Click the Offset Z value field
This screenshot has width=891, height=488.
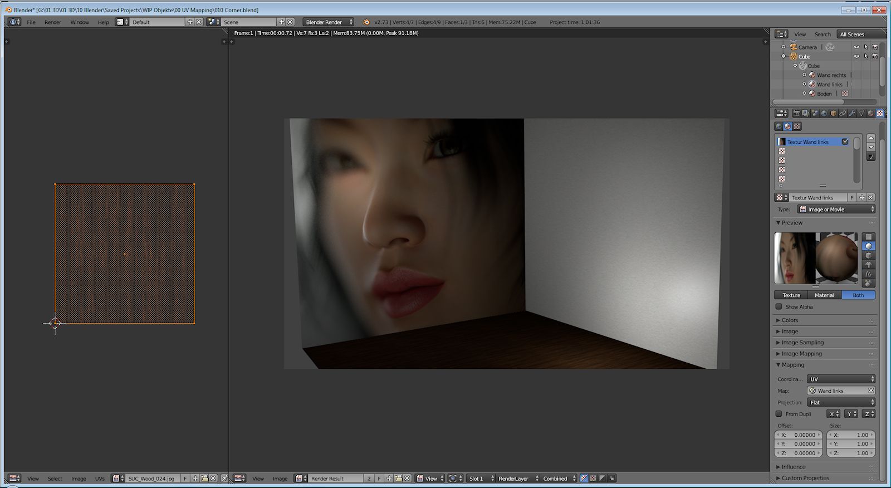coord(799,453)
